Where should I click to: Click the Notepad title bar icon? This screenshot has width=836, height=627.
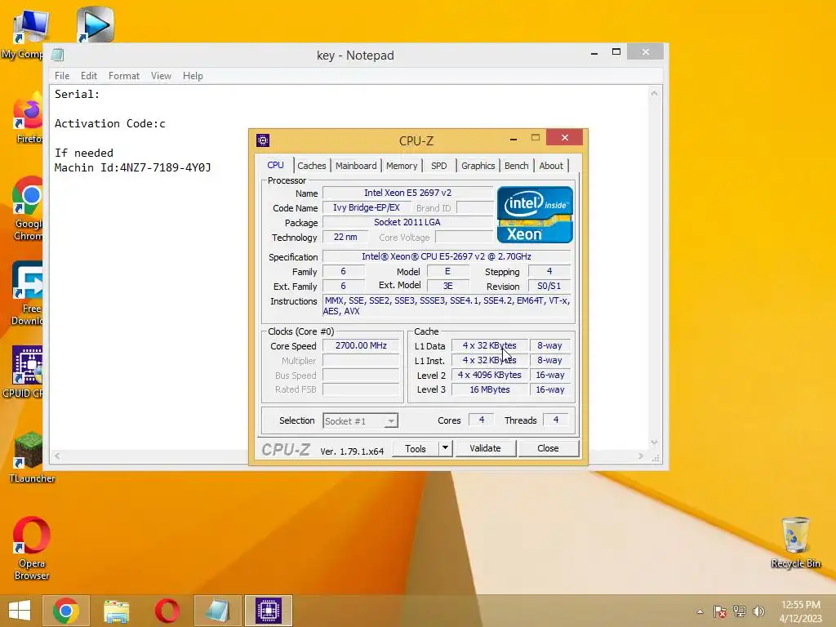[58, 55]
